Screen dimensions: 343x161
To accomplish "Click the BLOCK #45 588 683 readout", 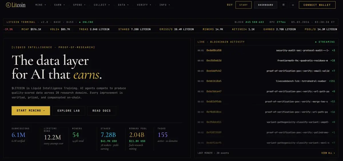I will (249, 22).
